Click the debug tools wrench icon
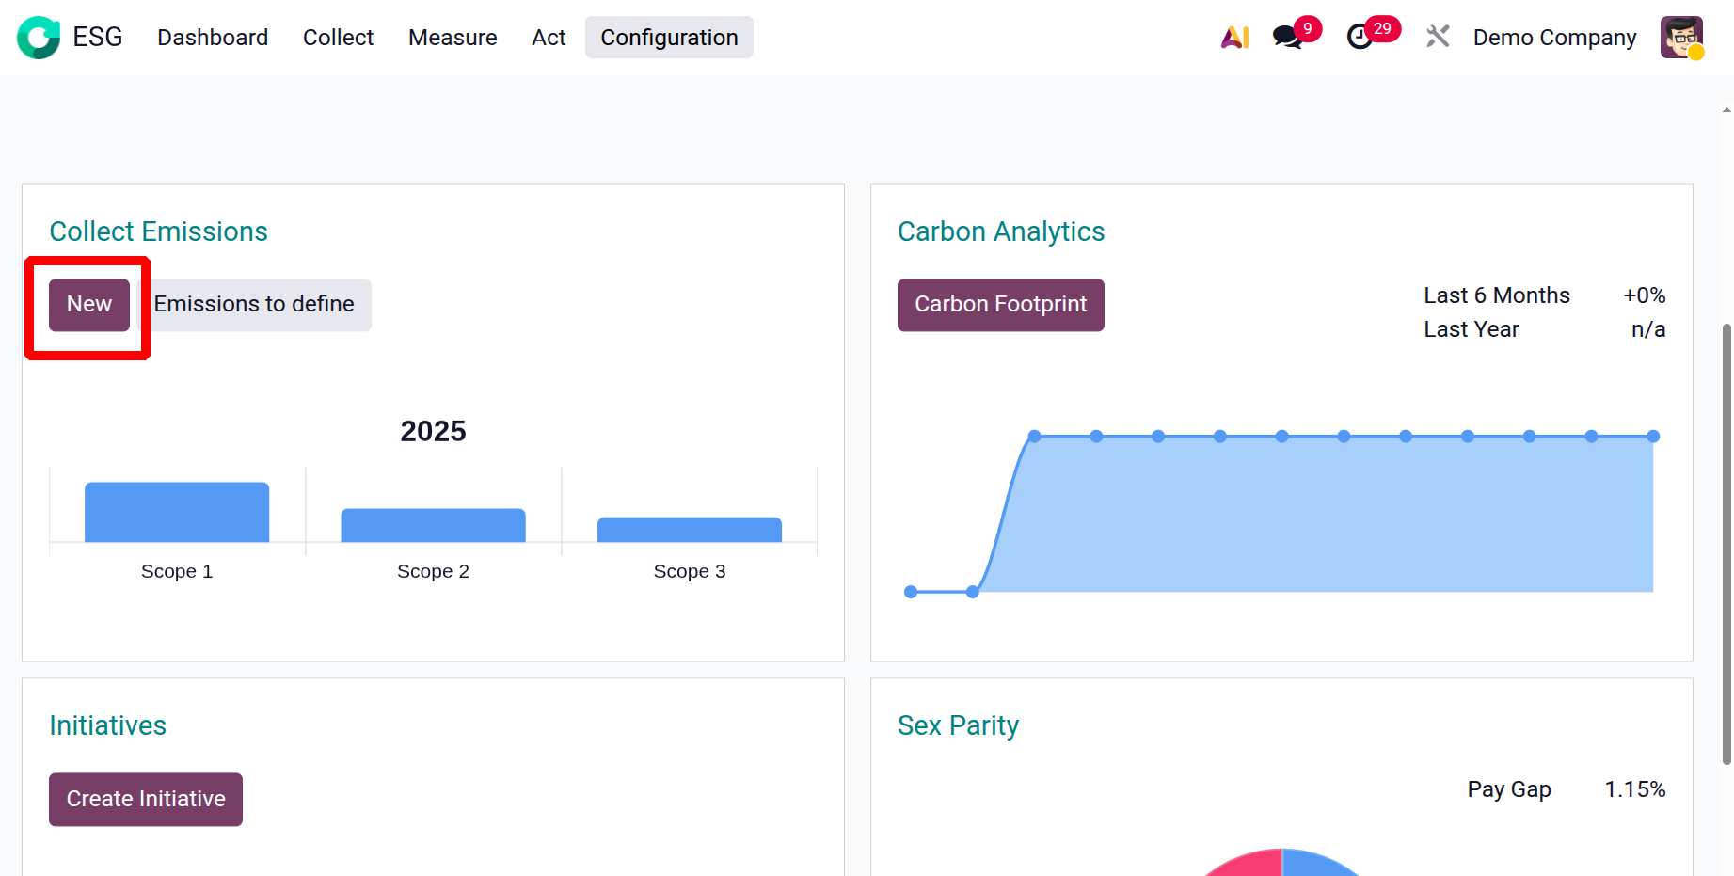 click(x=1437, y=38)
